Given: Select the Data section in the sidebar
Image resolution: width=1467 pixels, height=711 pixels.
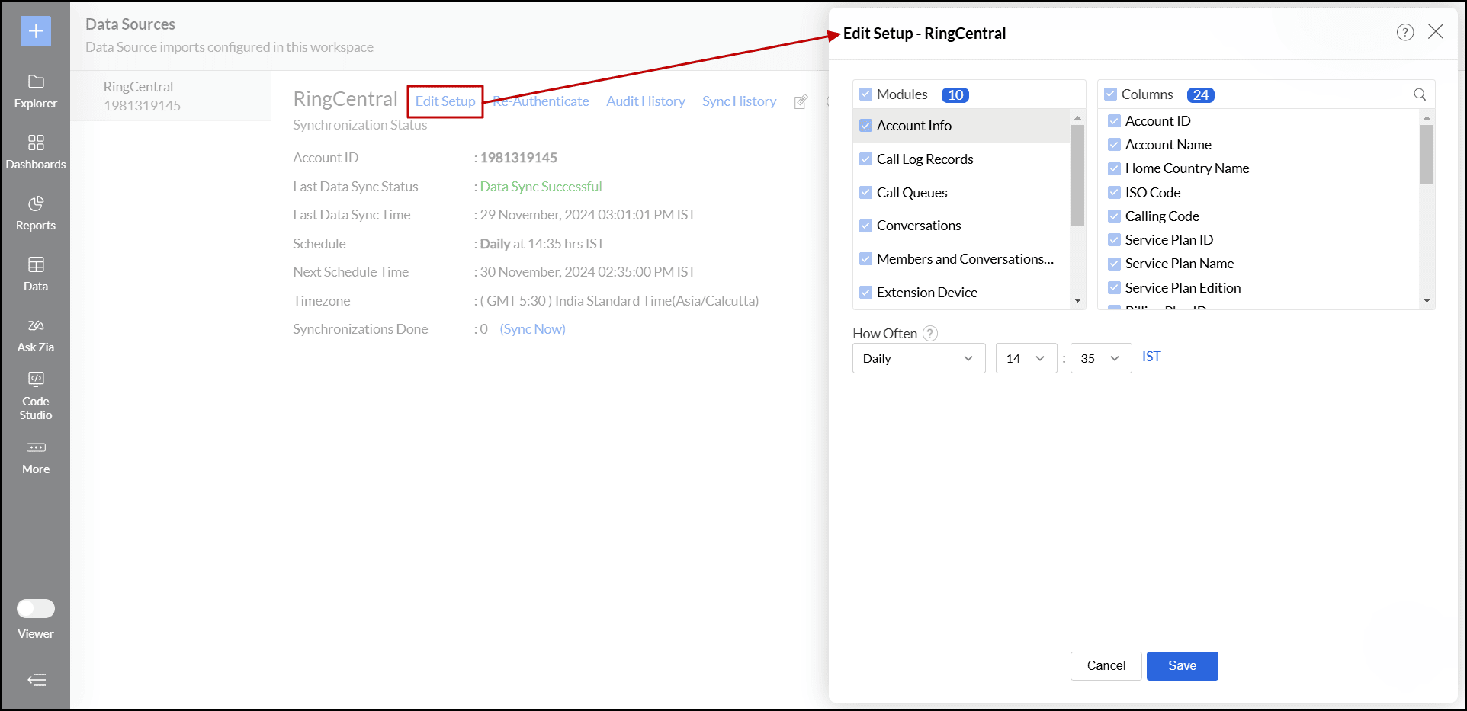Looking at the screenshot, I should tap(35, 274).
